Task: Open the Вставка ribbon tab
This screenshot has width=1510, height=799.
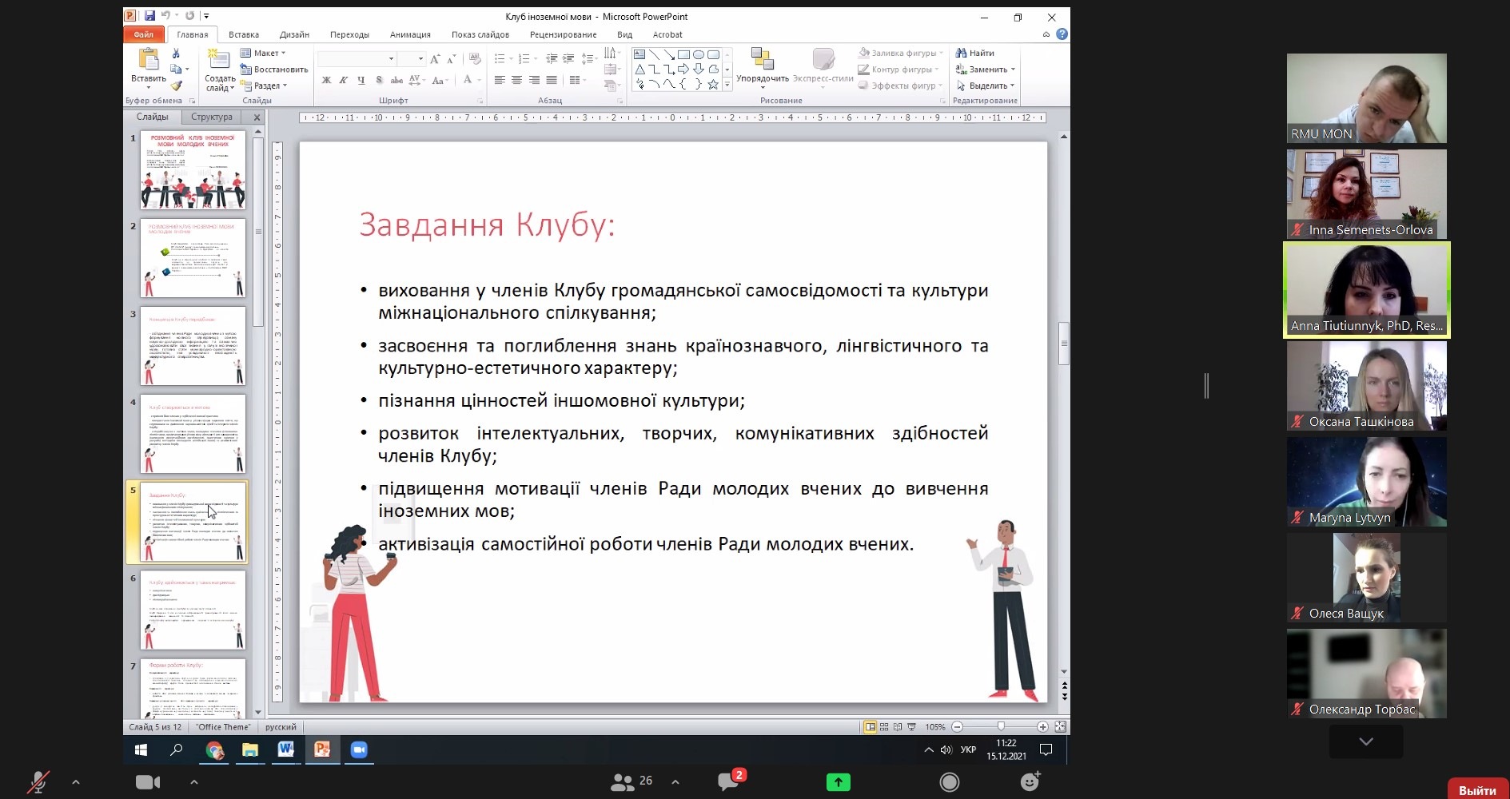Action: tap(243, 34)
